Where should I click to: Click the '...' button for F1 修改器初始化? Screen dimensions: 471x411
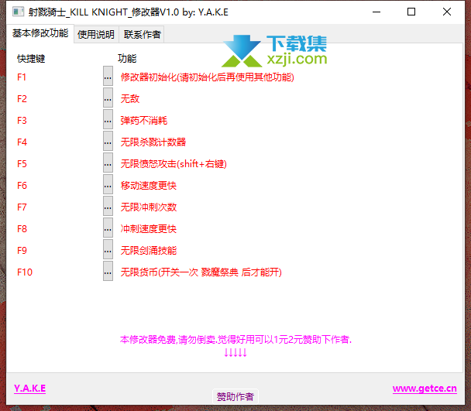click(108, 76)
